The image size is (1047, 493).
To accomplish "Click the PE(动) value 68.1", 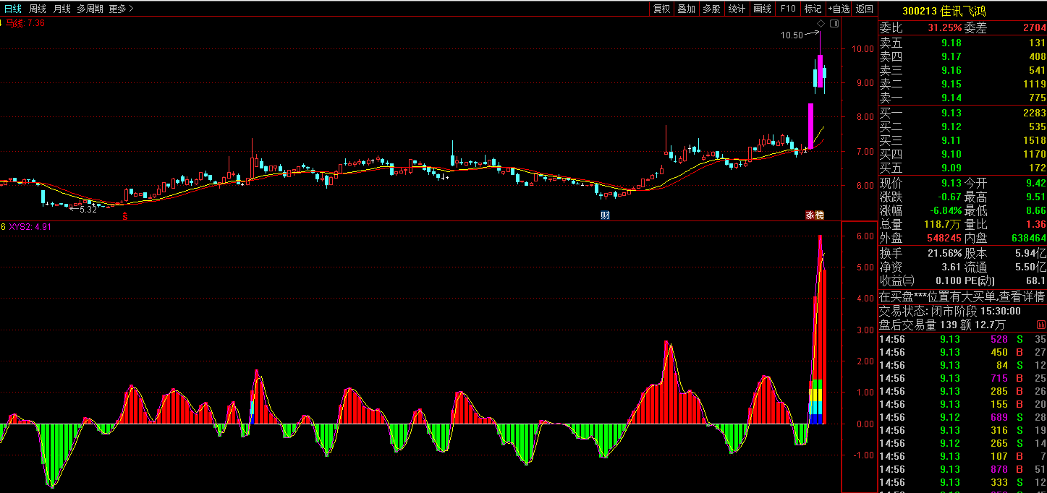I will (x=1035, y=280).
